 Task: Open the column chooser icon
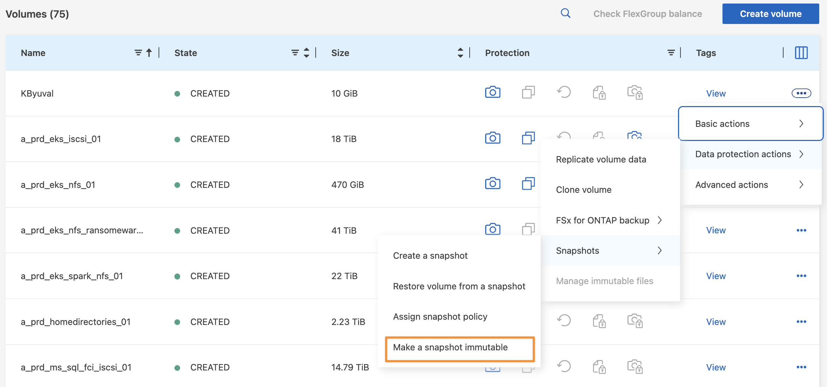pos(801,53)
